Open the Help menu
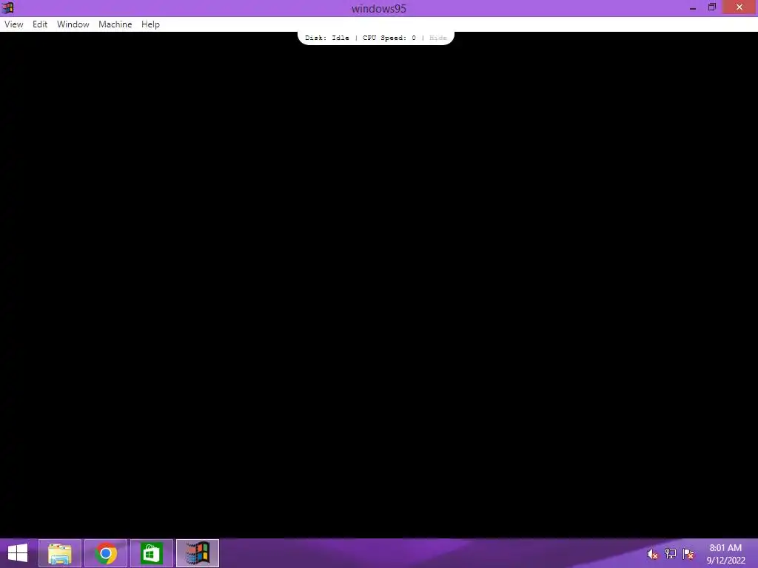 [x=150, y=24]
